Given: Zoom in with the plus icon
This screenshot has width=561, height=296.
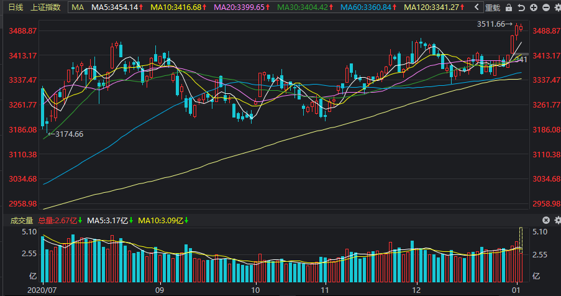Looking at the screenshot, I should click(x=534, y=7).
